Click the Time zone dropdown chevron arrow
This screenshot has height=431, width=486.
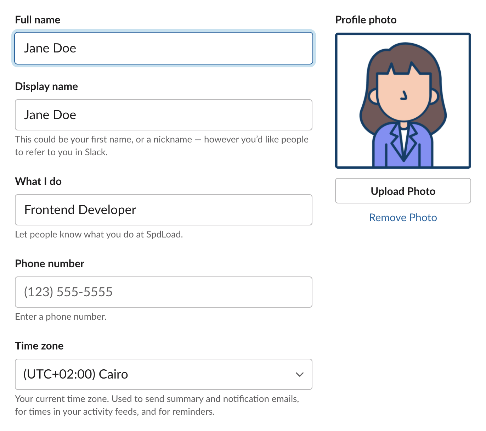[299, 374]
